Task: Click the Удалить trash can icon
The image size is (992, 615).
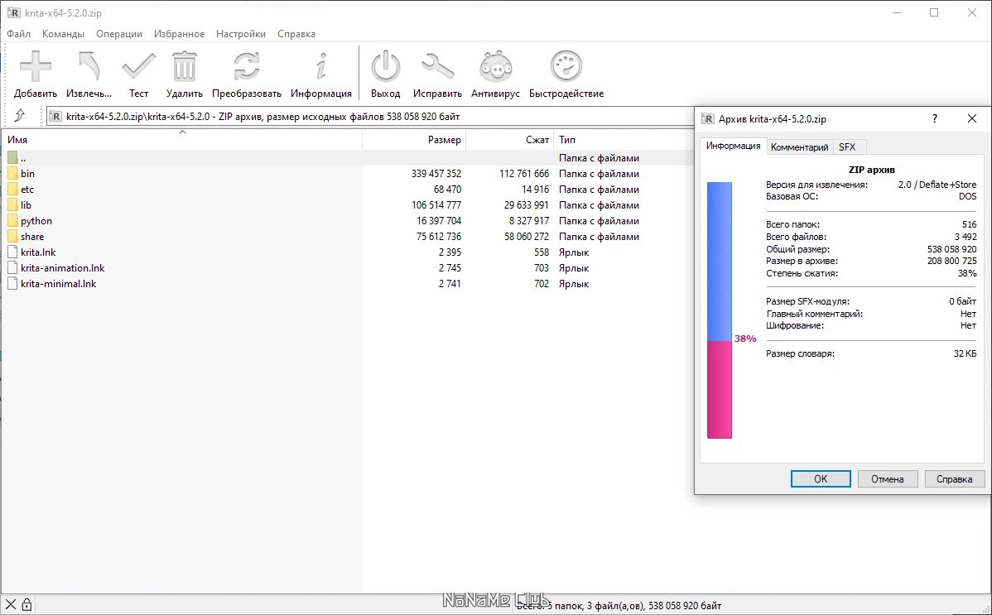Action: (184, 67)
